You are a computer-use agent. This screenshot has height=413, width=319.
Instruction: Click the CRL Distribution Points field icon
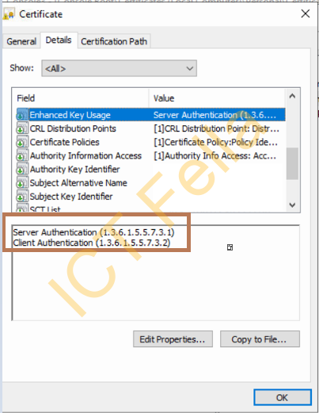click(22, 128)
